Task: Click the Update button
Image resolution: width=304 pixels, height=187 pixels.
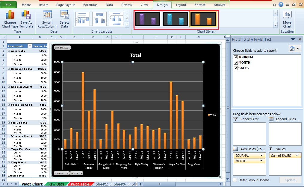Action: tap(290, 180)
